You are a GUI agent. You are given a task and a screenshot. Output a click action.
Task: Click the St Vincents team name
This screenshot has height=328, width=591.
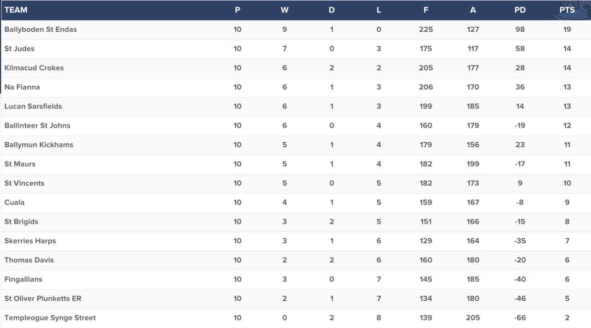pyautogui.click(x=24, y=183)
